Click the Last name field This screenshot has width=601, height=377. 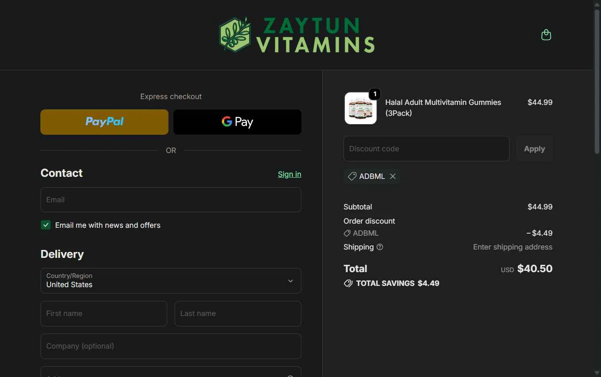[238, 313]
